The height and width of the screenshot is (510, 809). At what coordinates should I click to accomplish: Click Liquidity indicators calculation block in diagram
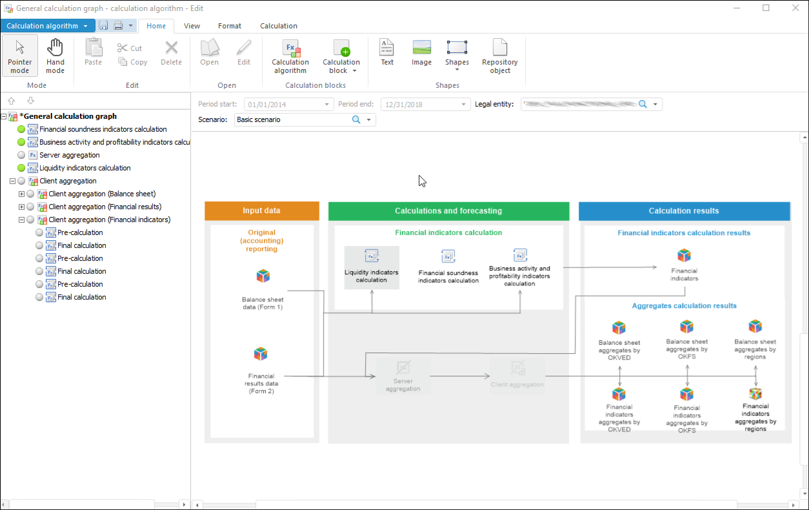coord(372,267)
